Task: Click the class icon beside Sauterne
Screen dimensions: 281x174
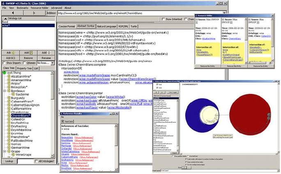Action: 13,94
